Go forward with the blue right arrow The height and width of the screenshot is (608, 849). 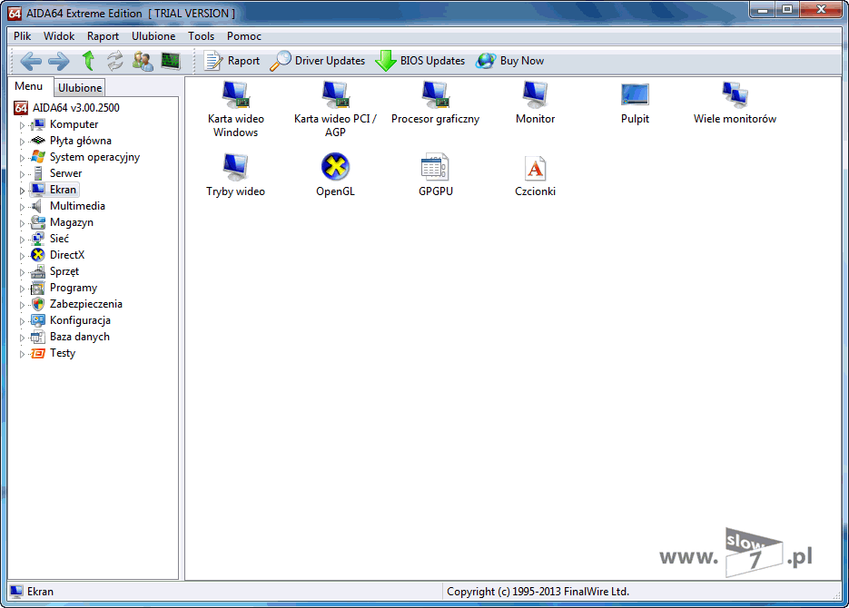tap(59, 61)
